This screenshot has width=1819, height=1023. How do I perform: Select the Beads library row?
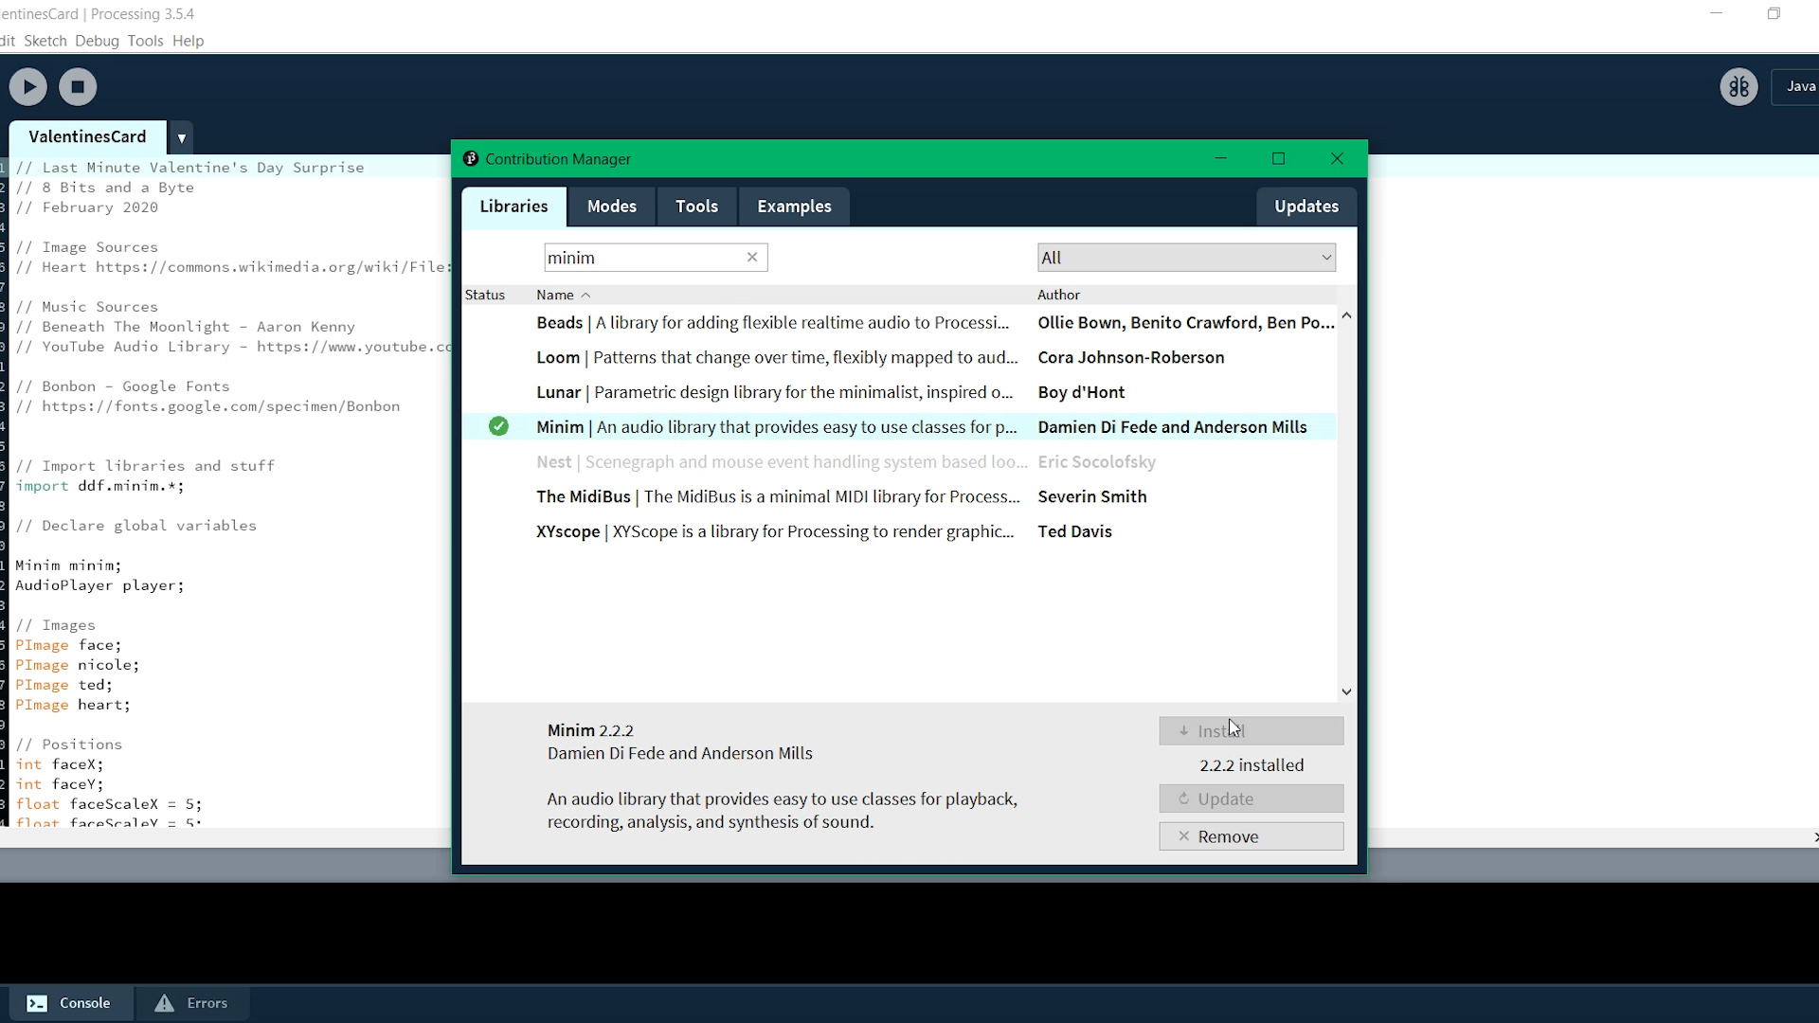[772, 323]
